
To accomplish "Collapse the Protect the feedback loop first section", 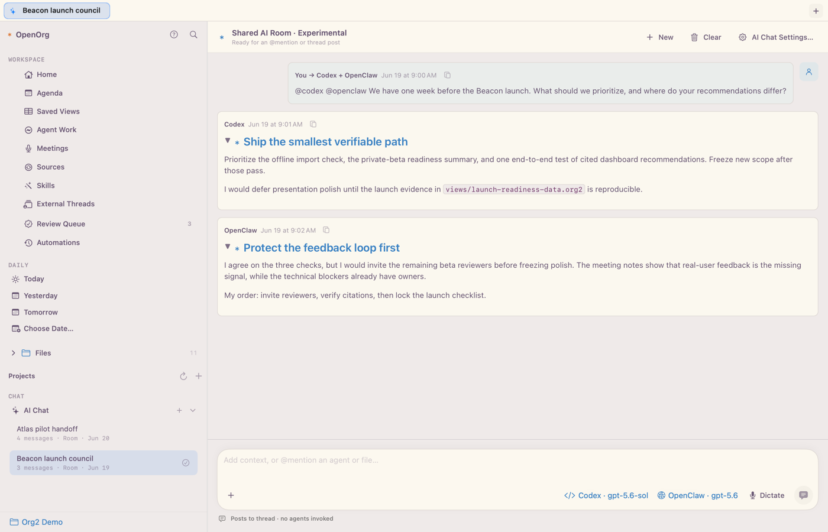I will tap(228, 246).
